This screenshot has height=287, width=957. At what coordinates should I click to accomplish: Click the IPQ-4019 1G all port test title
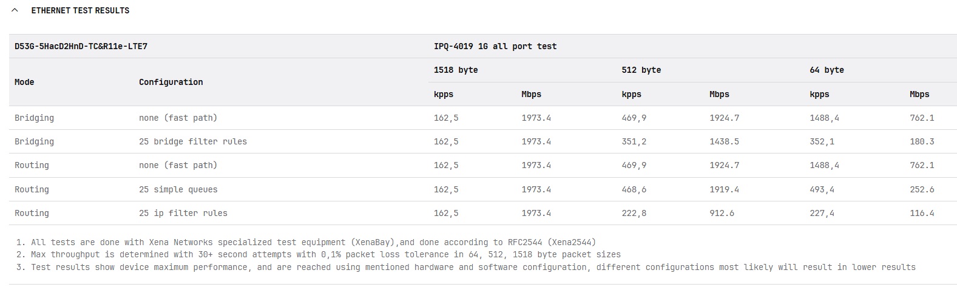pyautogui.click(x=495, y=46)
